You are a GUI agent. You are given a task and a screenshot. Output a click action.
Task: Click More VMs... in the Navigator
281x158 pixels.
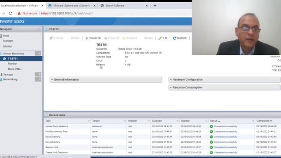[15, 69]
